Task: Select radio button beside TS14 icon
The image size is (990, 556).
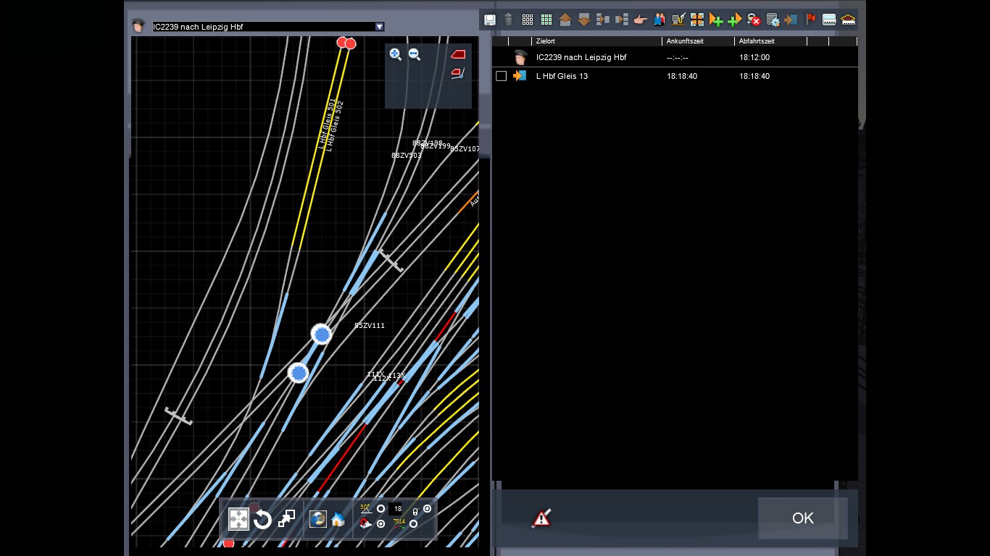Action: (413, 523)
